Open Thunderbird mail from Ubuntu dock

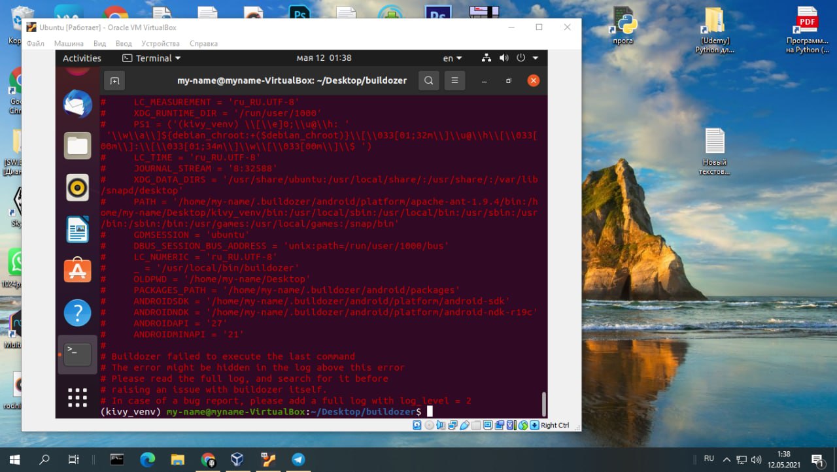77,104
